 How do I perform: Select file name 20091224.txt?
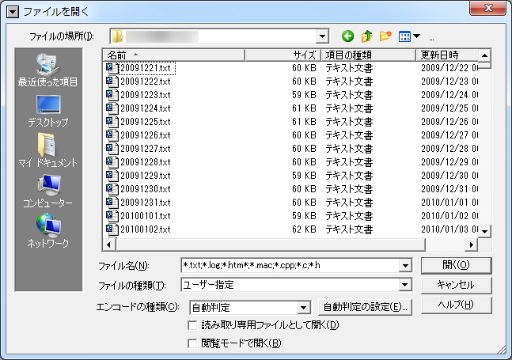click(146, 108)
